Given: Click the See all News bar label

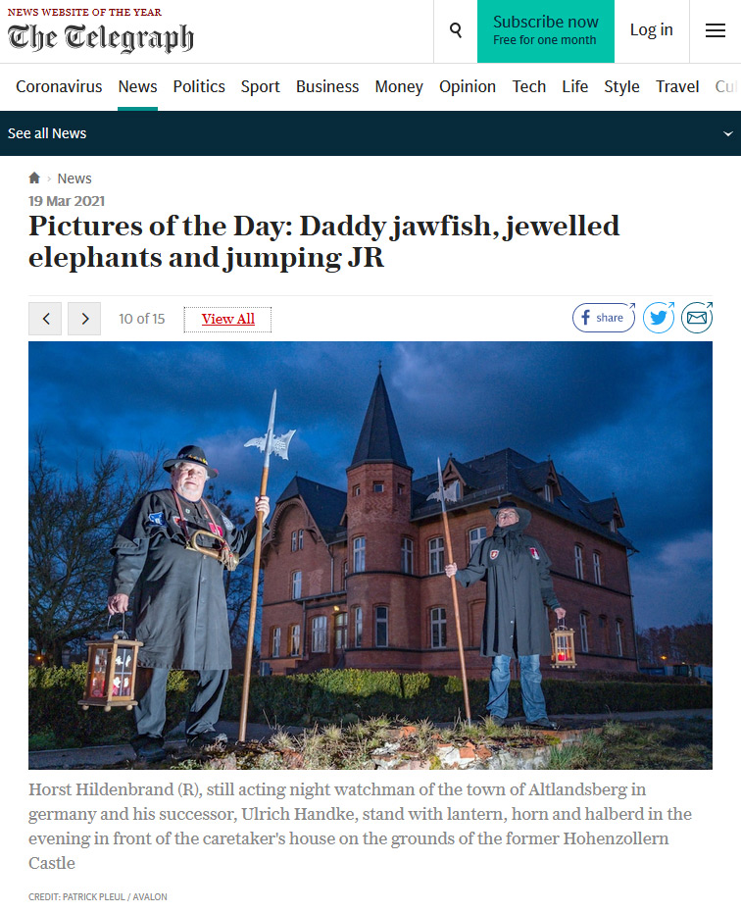Looking at the screenshot, I should tap(47, 133).
